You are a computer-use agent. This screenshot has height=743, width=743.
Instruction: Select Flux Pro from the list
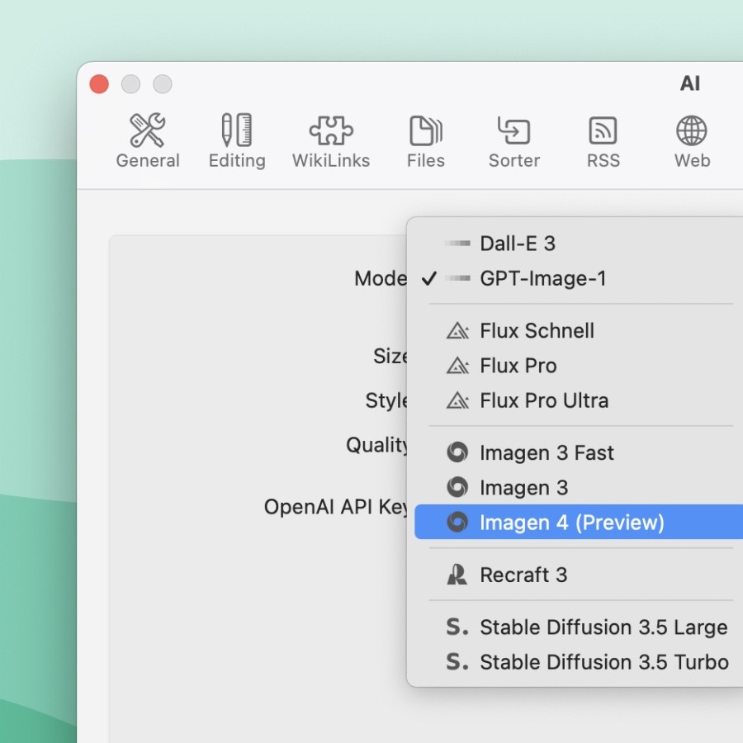pos(518,366)
